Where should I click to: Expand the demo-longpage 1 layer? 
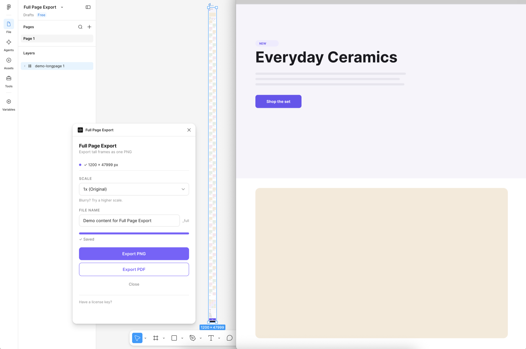click(25, 66)
